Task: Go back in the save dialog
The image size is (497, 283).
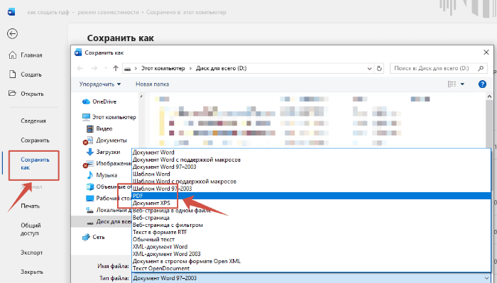Action: coord(80,68)
